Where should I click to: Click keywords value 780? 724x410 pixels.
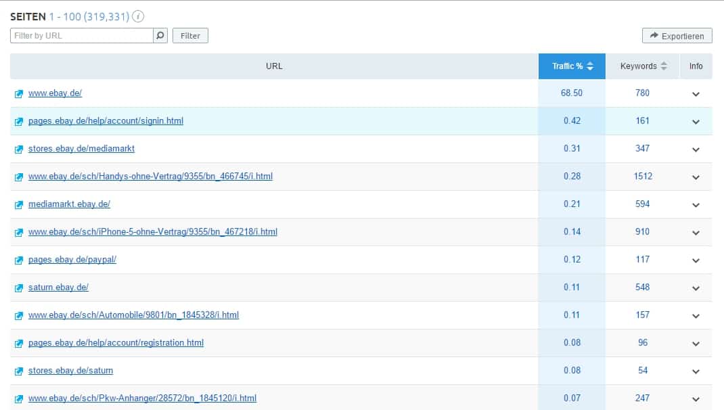642,93
